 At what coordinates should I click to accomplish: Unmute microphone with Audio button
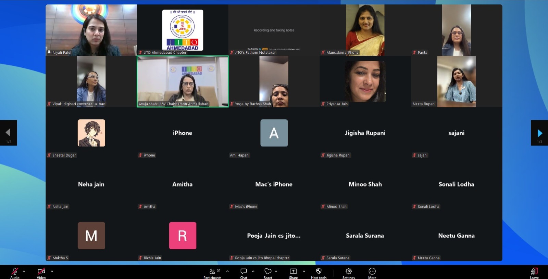tap(15, 271)
